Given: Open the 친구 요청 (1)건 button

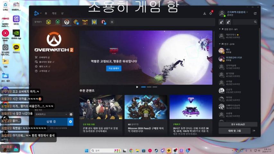Looking at the screenshot, I should [x=238, y=124].
